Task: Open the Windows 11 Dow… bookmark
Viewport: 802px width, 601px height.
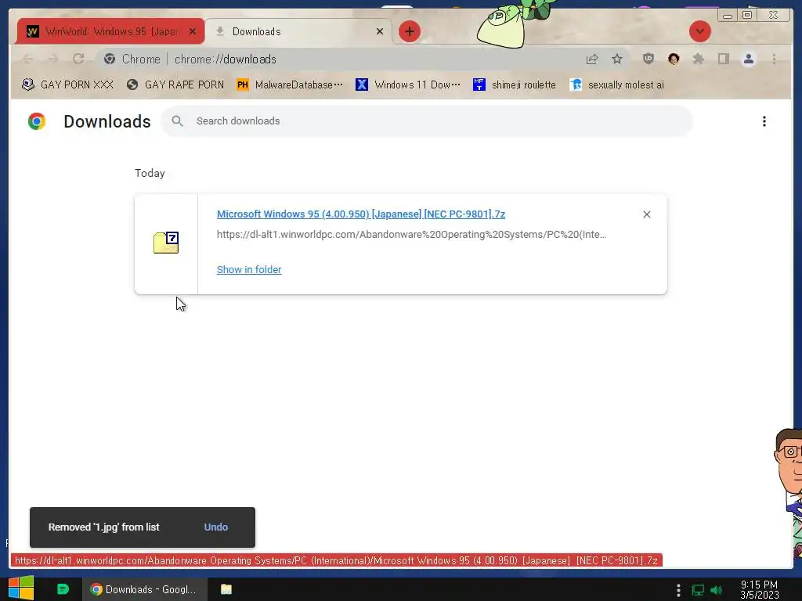Action: coord(408,85)
